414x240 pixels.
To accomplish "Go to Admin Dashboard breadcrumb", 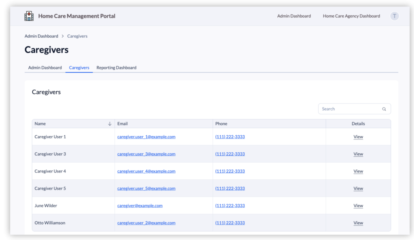I will (x=41, y=36).
